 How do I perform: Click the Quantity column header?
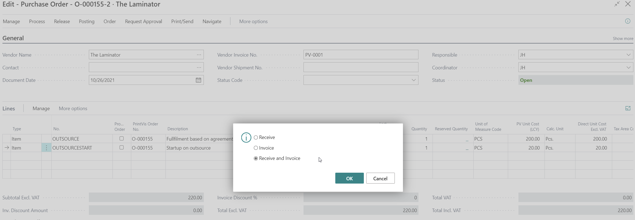419,129
